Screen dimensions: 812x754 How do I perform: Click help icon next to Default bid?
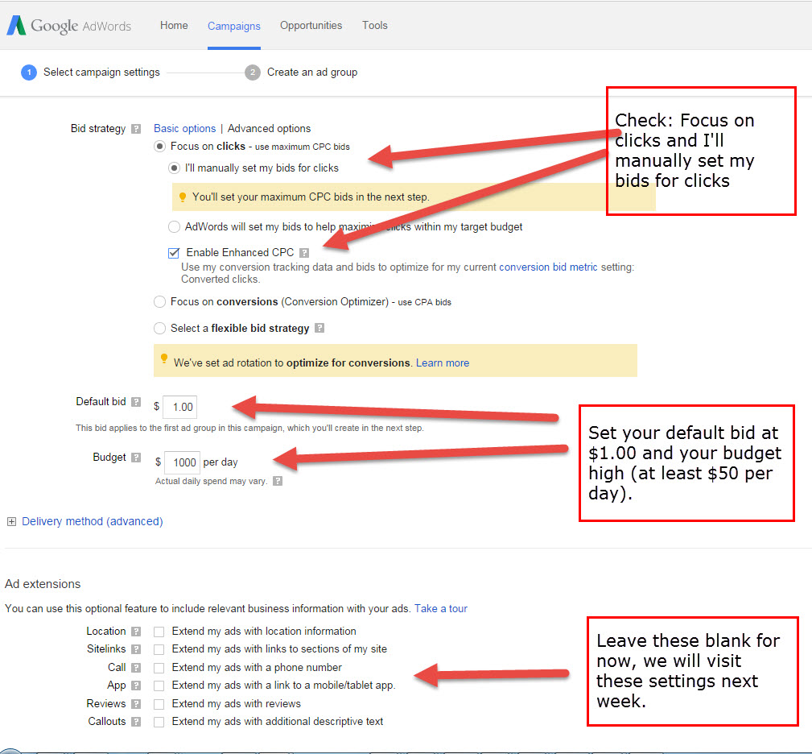[x=136, y=402]
